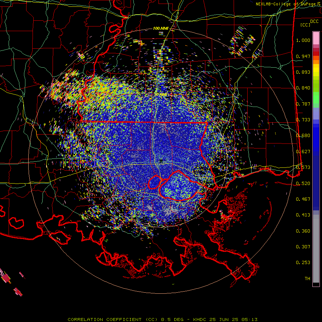
Task: Click the 0.520 scale value
Action: (x=303, y=184)
